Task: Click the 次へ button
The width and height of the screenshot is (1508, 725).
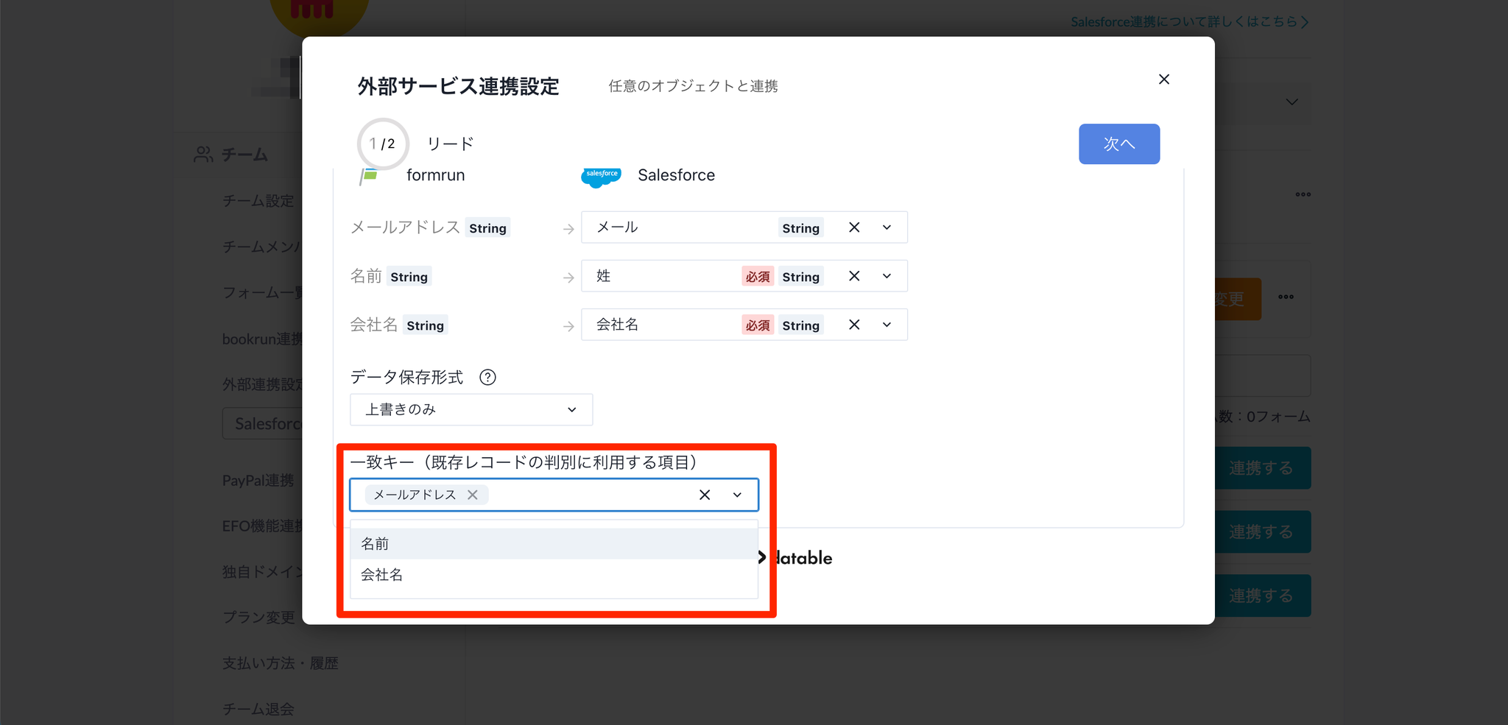Action: pyautogui.click(x=1118, y=144)
